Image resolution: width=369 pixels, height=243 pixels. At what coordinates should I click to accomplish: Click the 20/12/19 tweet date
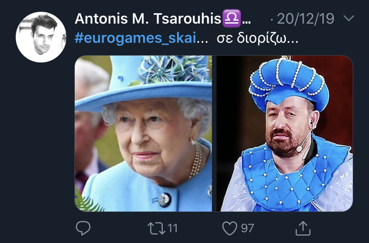306,19
